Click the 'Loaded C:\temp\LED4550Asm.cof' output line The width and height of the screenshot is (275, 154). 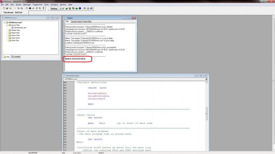point(80,43)
